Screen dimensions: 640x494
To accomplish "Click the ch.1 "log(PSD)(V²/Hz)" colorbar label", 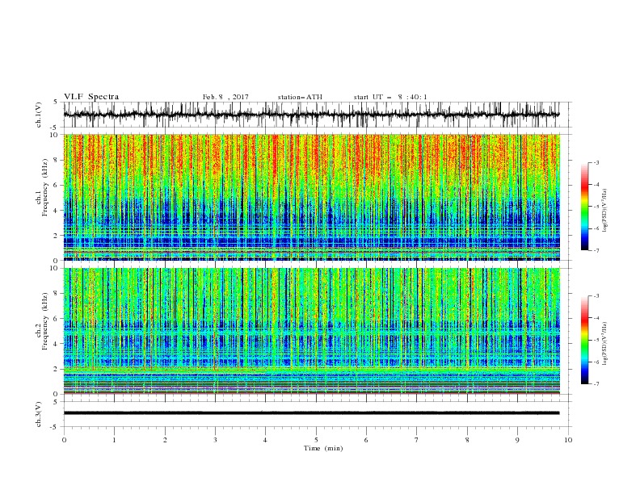I will pyautogui.click(x=605, y=211).
